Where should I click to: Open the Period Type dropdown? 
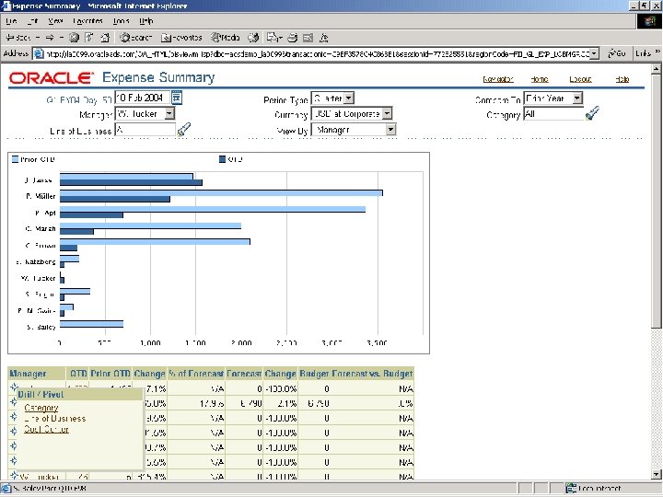[348, 98]
